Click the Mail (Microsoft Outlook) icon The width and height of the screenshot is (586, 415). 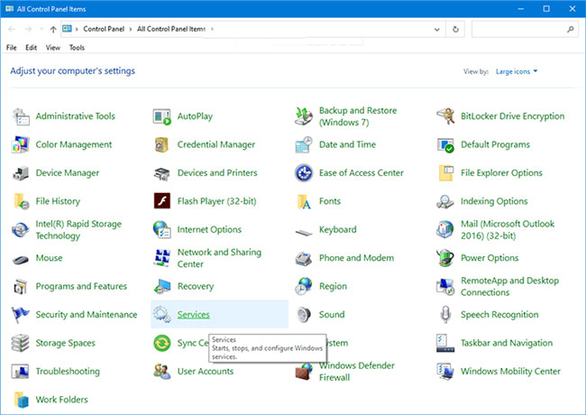[x=445, y=229]
